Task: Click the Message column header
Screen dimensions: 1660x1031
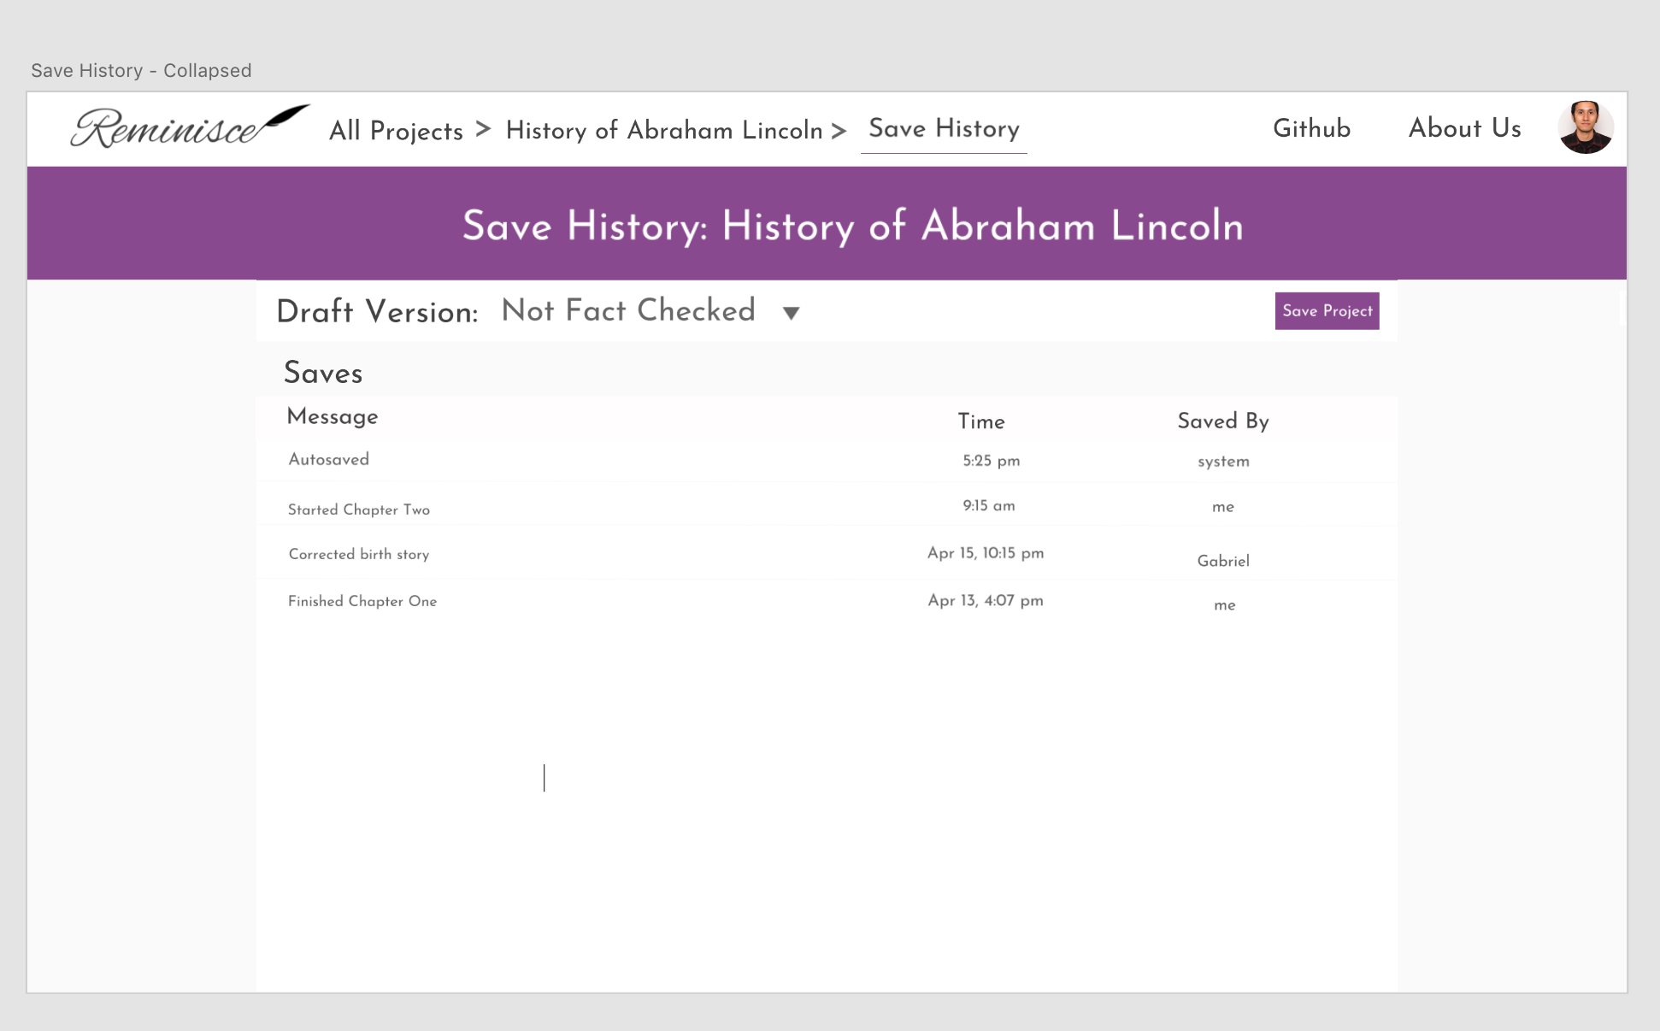Action: click(x=333, y=417)
